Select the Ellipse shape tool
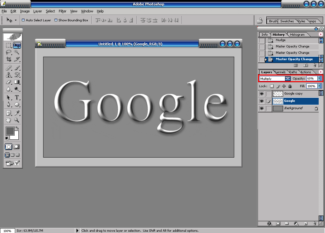Image resolution: width=325 pixels, height=233 pixels. (x=17, y=104)
